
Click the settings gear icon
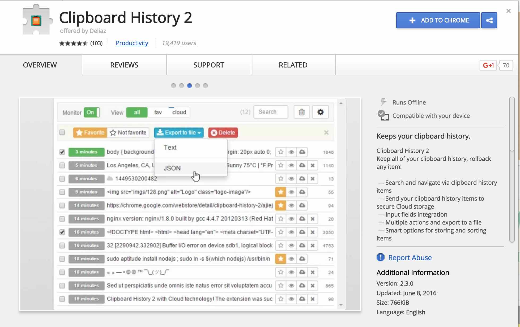point(320,112)
